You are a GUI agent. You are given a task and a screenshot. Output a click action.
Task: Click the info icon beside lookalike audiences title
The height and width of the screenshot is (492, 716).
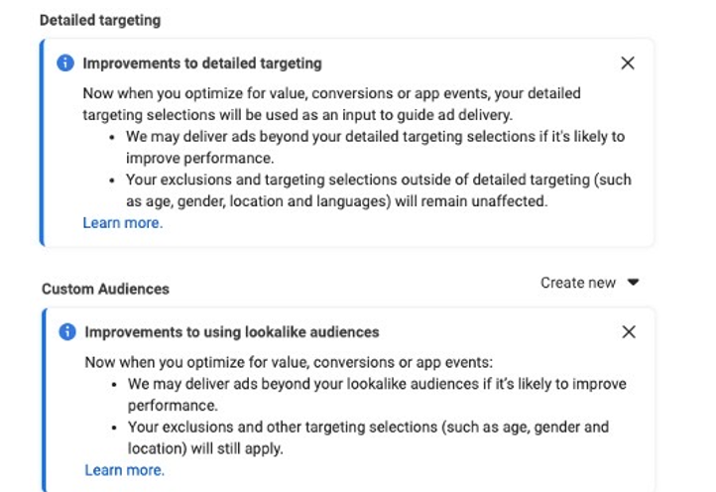click(x=67, y=331)
